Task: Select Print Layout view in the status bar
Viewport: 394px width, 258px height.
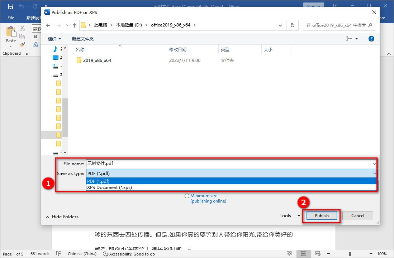Action: 303,254
